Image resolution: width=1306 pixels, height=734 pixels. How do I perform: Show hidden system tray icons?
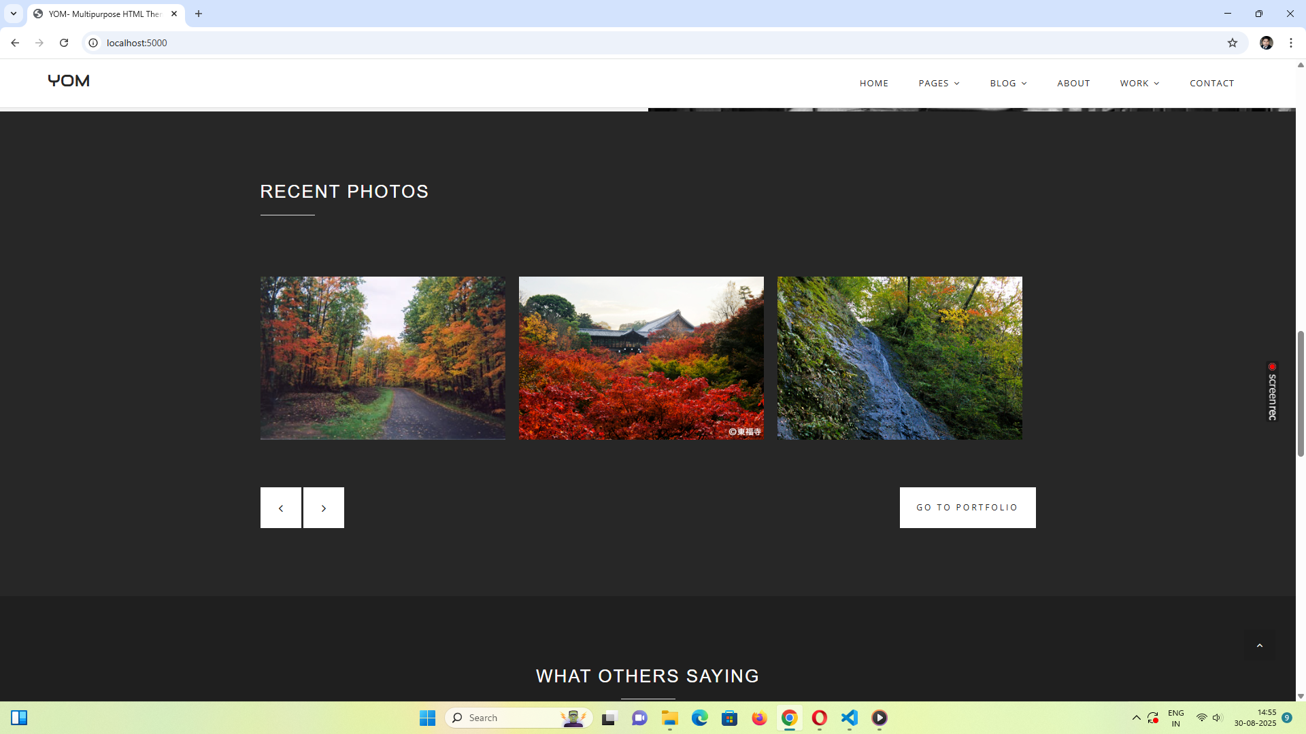(1136, 718)
